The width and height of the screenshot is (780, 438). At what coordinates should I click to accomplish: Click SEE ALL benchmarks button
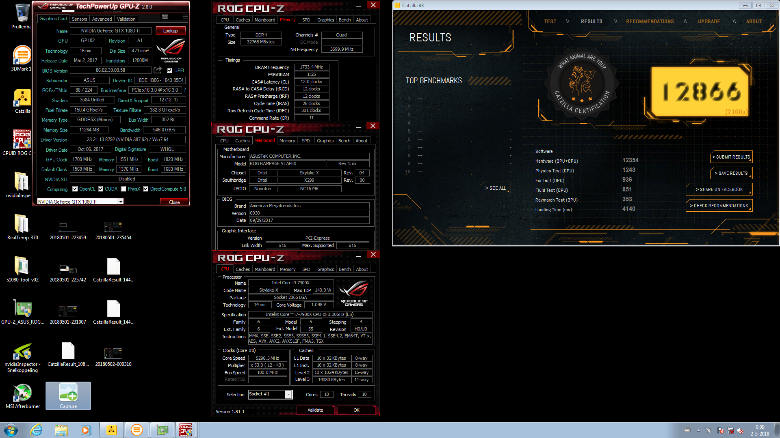click(x=495, y=188)
